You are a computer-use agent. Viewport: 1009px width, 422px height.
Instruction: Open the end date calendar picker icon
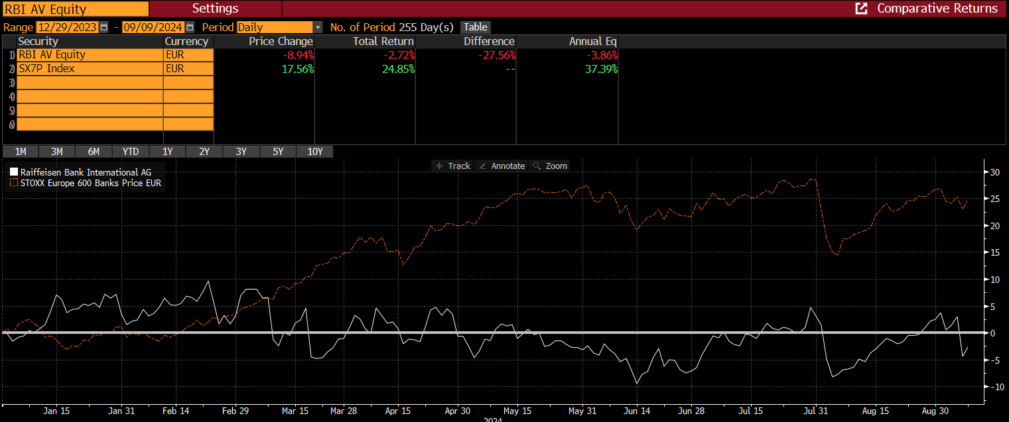coord(190,27)
